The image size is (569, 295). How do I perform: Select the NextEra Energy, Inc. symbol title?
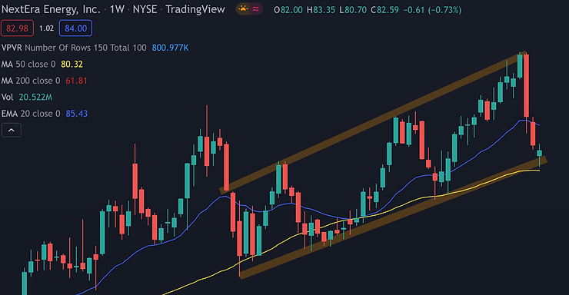click(51, 9)
